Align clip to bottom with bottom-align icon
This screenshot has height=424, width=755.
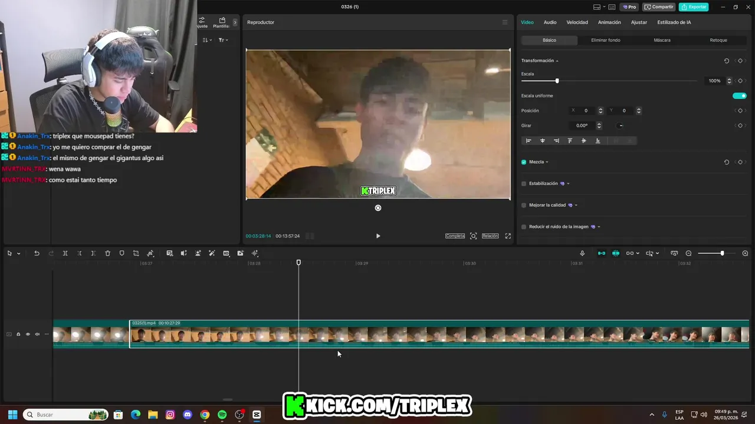coord(598,141)
